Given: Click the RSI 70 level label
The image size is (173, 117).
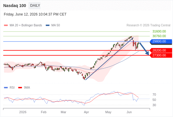Looking at the screenshot, I should (154, 94).
